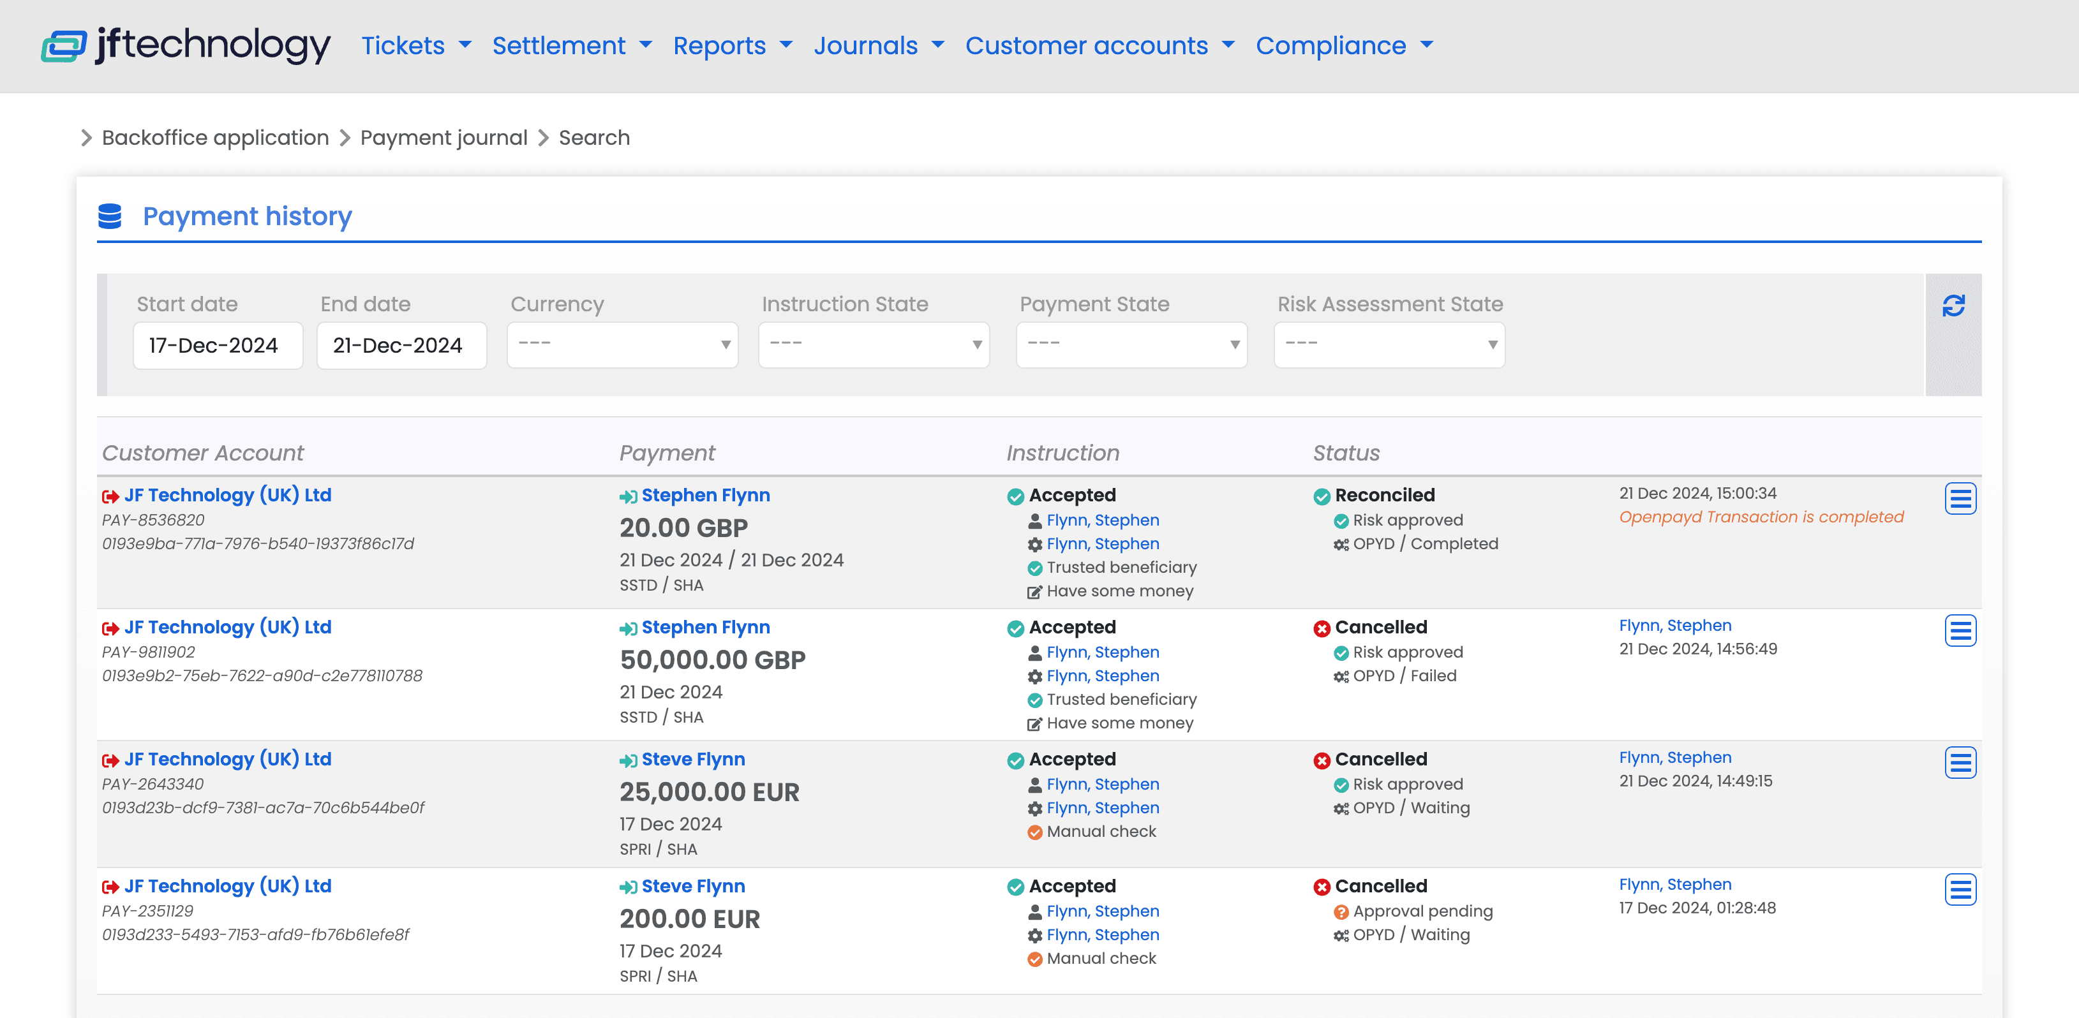Click the refresh icon in filter bar
Image resolution: width=2079 pixels, height=1018 pixels.
[x=1953, y=306]
